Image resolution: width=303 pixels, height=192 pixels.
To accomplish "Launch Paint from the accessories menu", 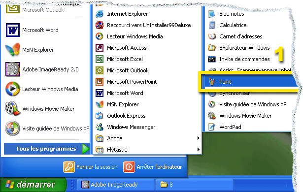I will 249,82.
